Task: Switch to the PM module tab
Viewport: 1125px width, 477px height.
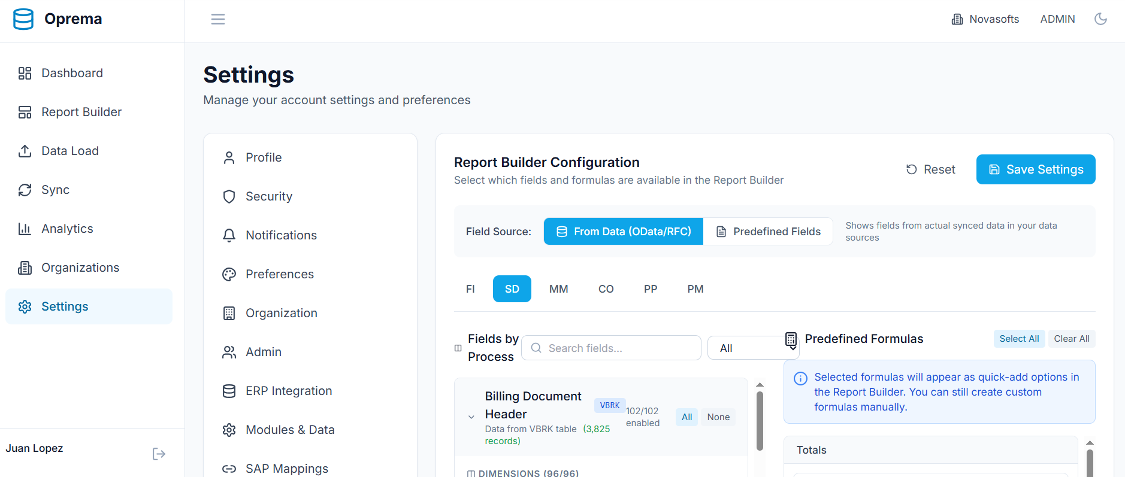Action: coord(695,289)
